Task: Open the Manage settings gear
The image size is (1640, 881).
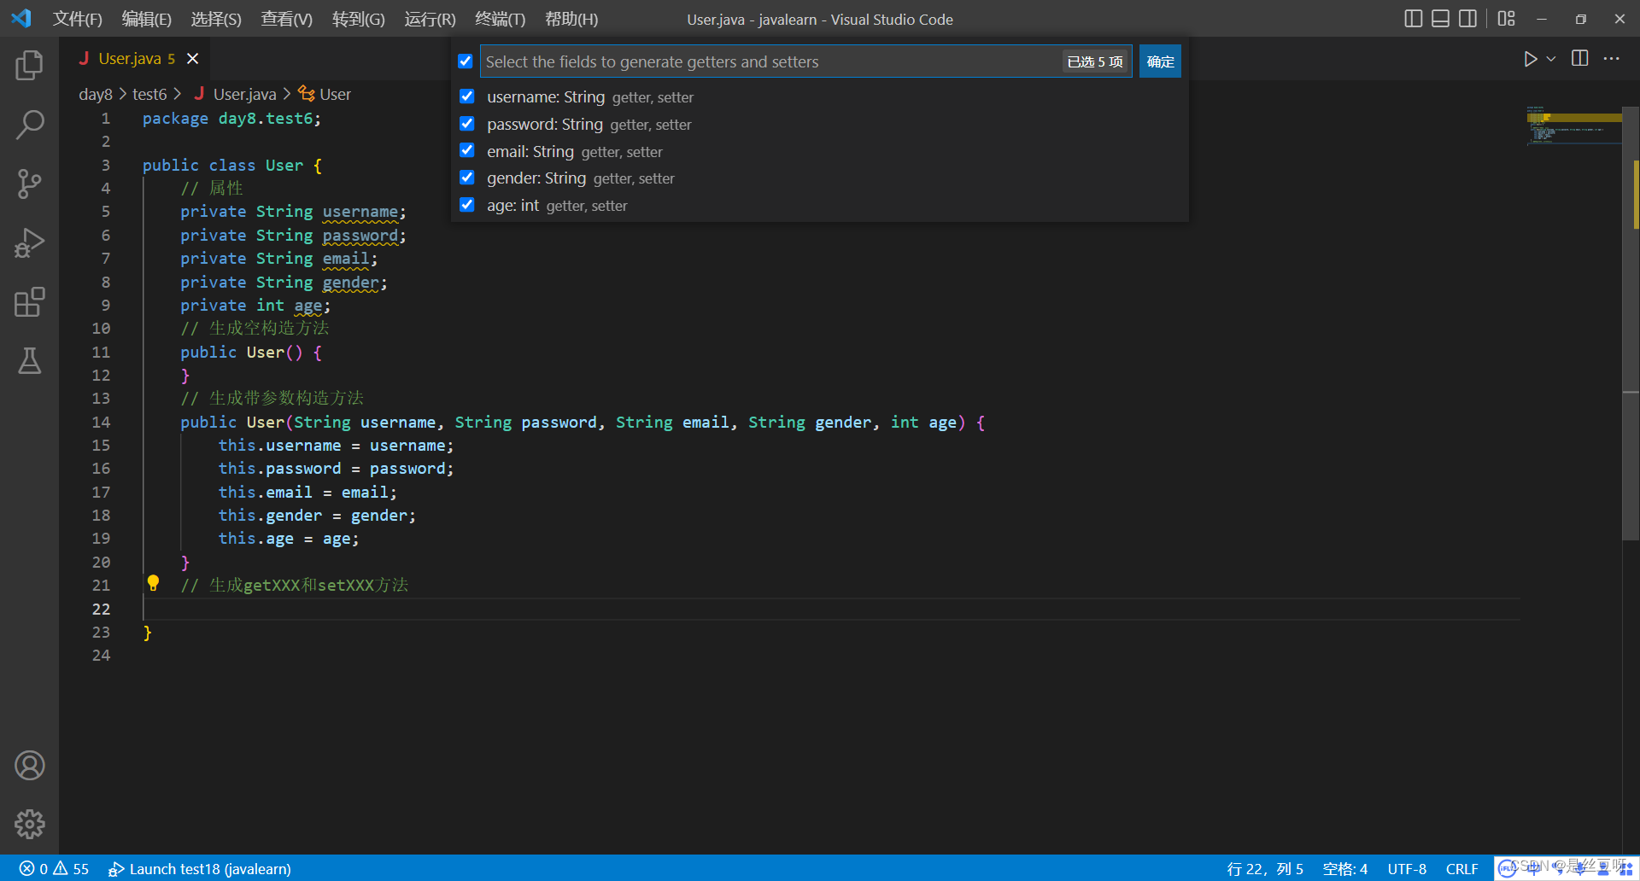Action: pyautogui.click(x=30, y=824)
